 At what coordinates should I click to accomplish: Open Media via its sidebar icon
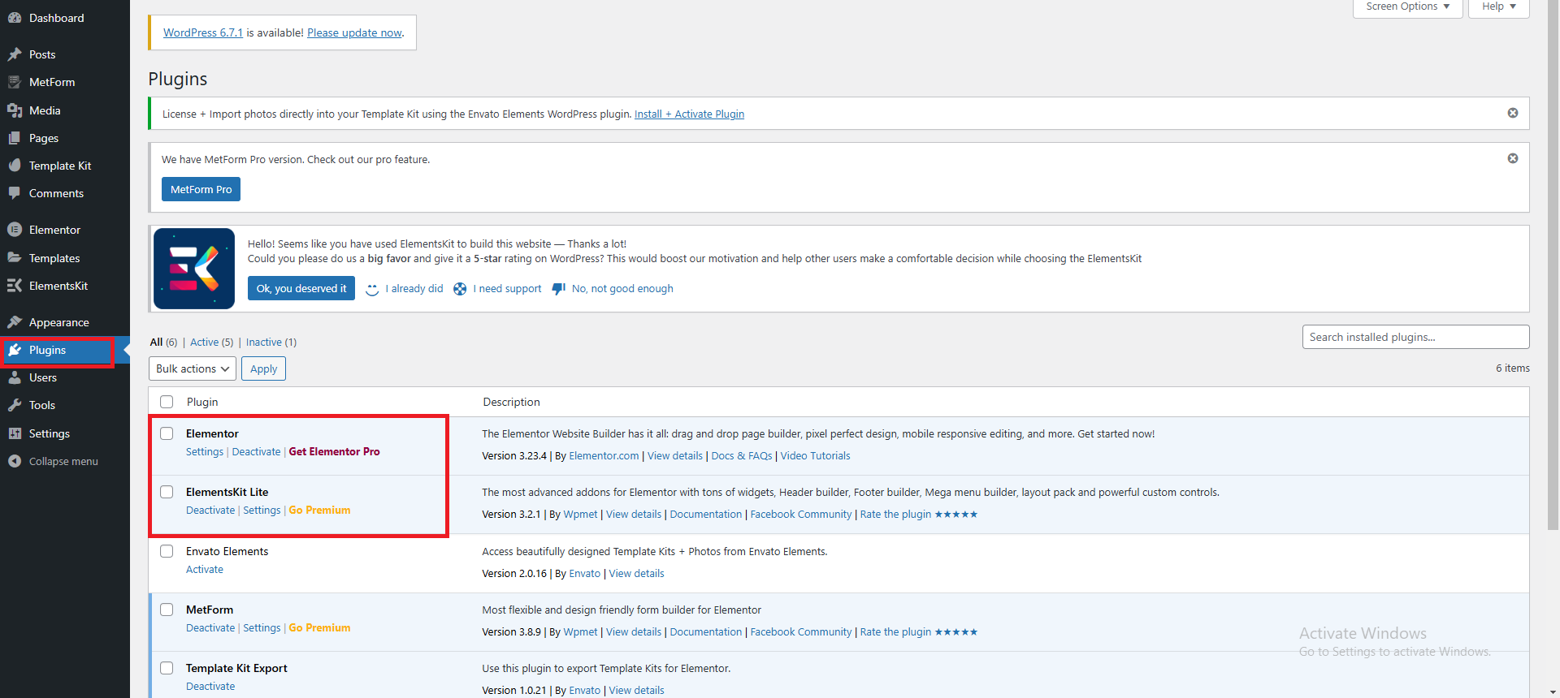coord(15,110)
